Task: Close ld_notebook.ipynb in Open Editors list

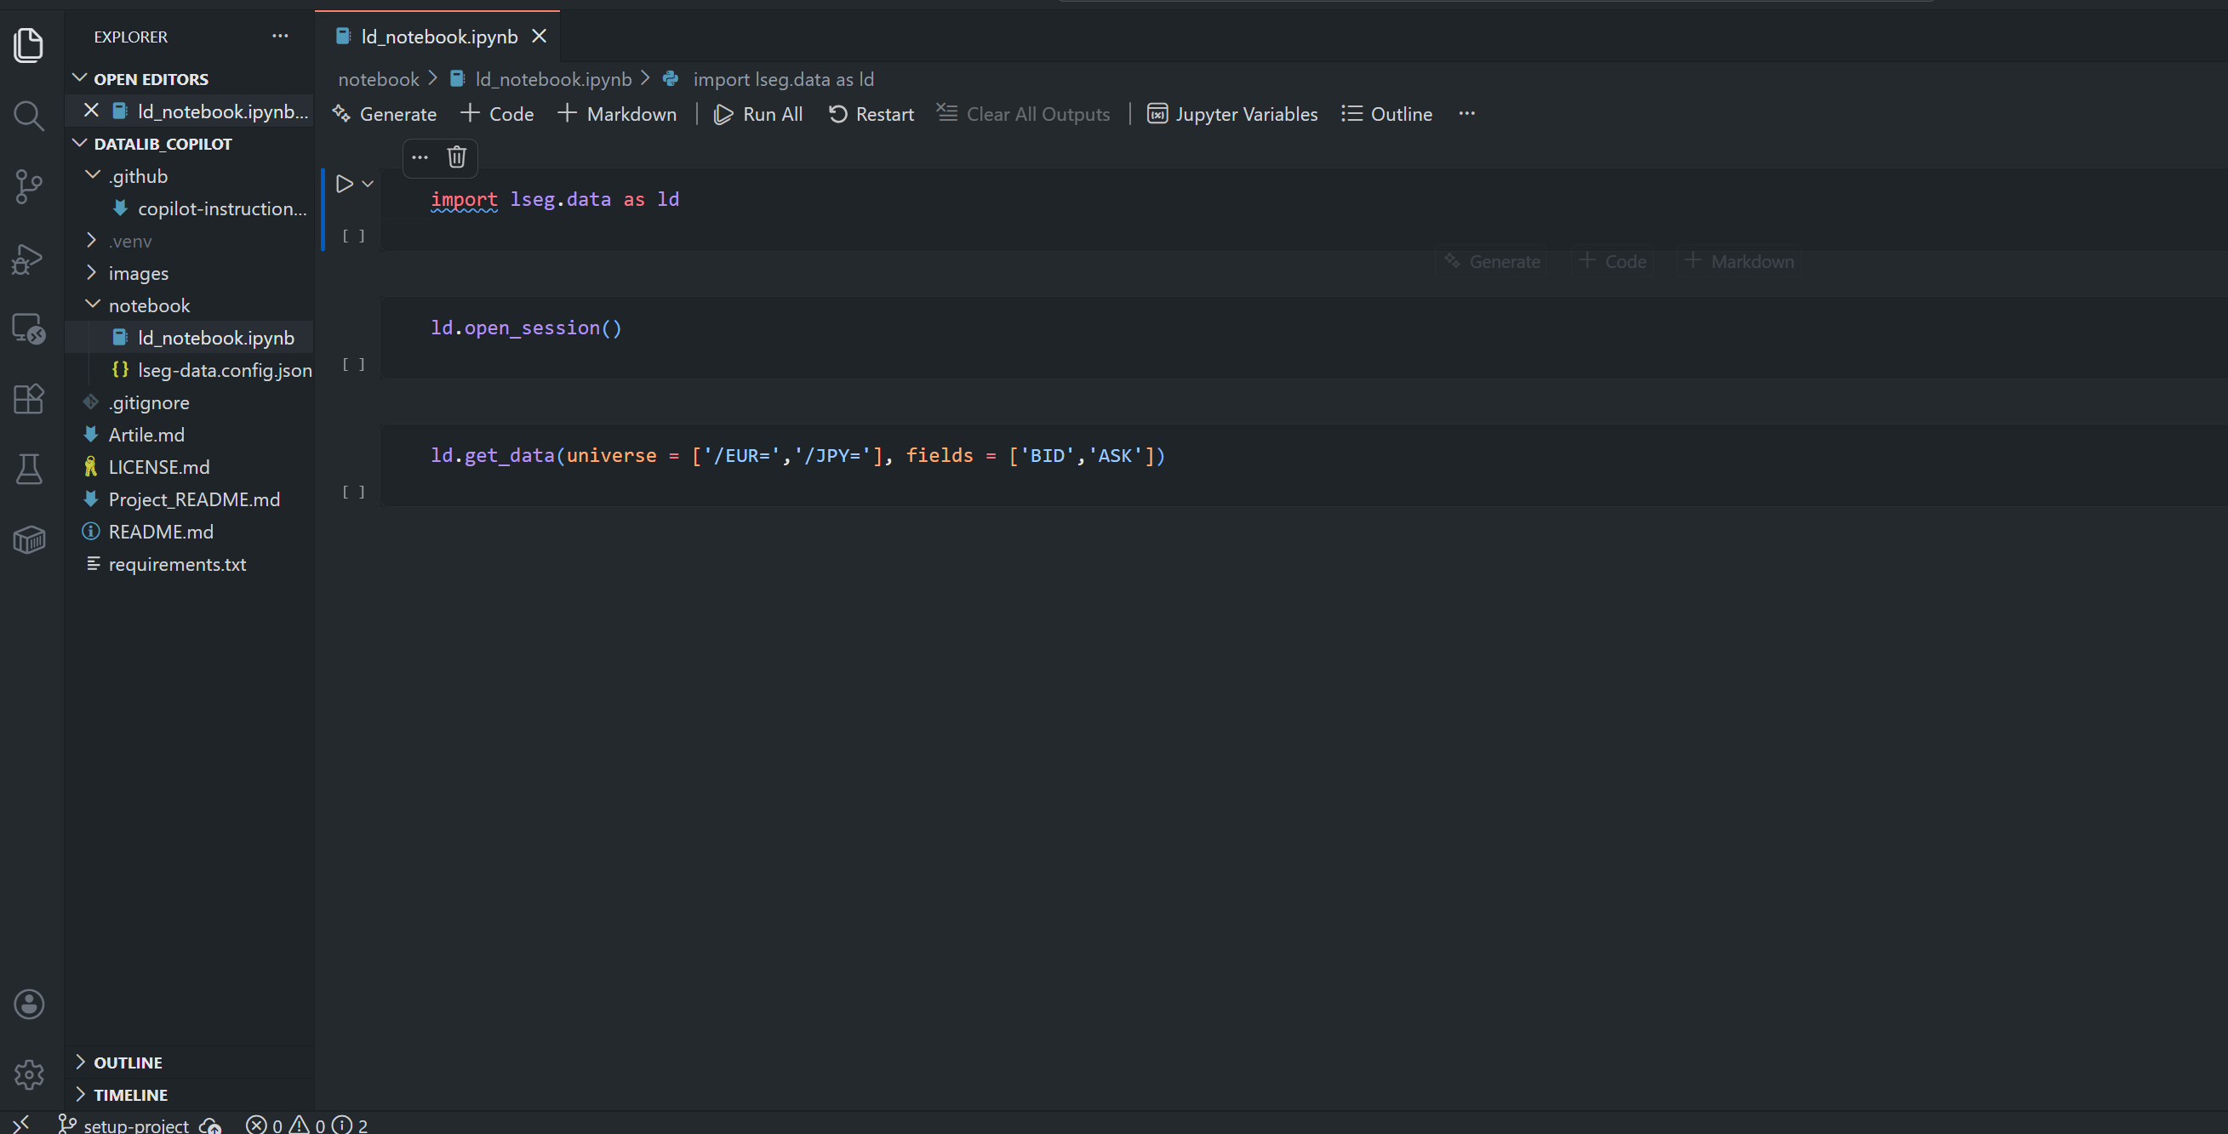Action: [x=91, y=111]
